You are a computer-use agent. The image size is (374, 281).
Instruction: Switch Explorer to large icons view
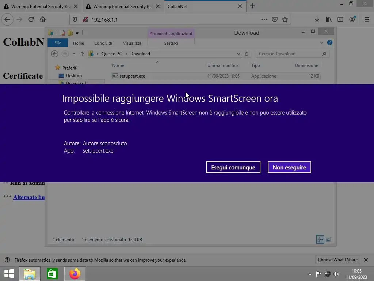328,239
